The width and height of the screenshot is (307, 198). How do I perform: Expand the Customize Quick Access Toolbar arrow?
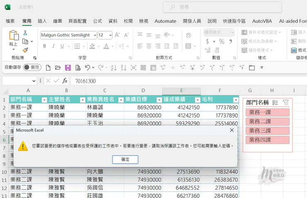pos(262,68)
